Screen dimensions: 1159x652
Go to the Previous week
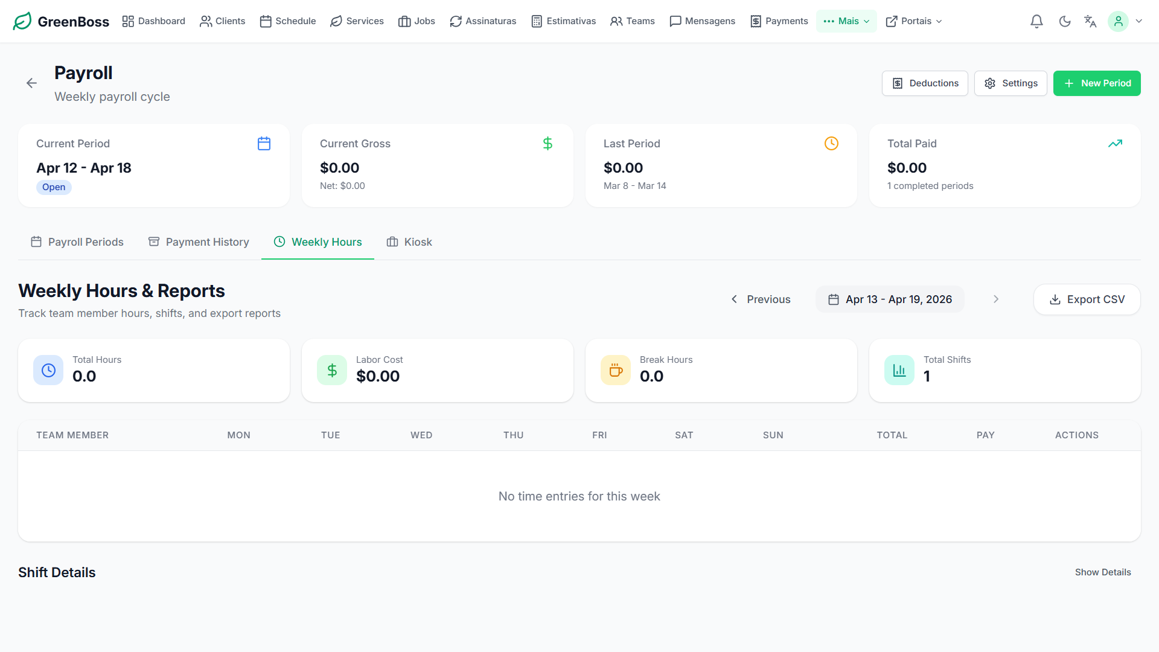(761, 299)
